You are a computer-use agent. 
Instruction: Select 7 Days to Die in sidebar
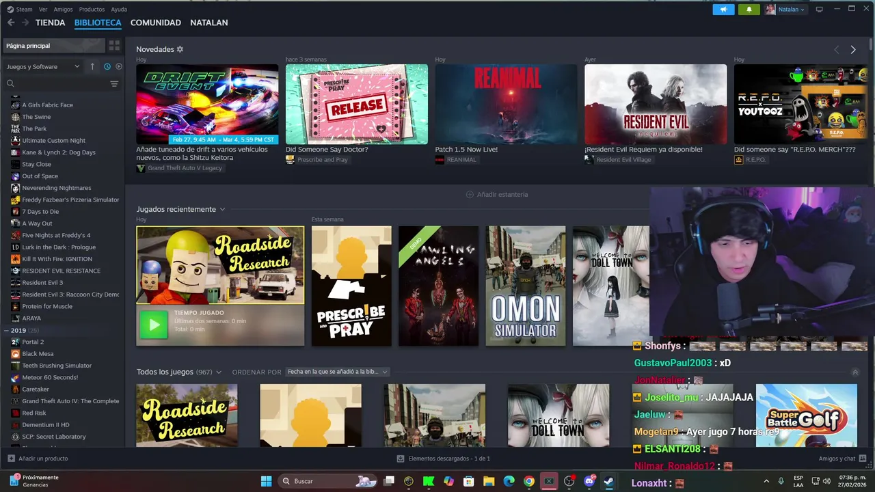point(40,212)
